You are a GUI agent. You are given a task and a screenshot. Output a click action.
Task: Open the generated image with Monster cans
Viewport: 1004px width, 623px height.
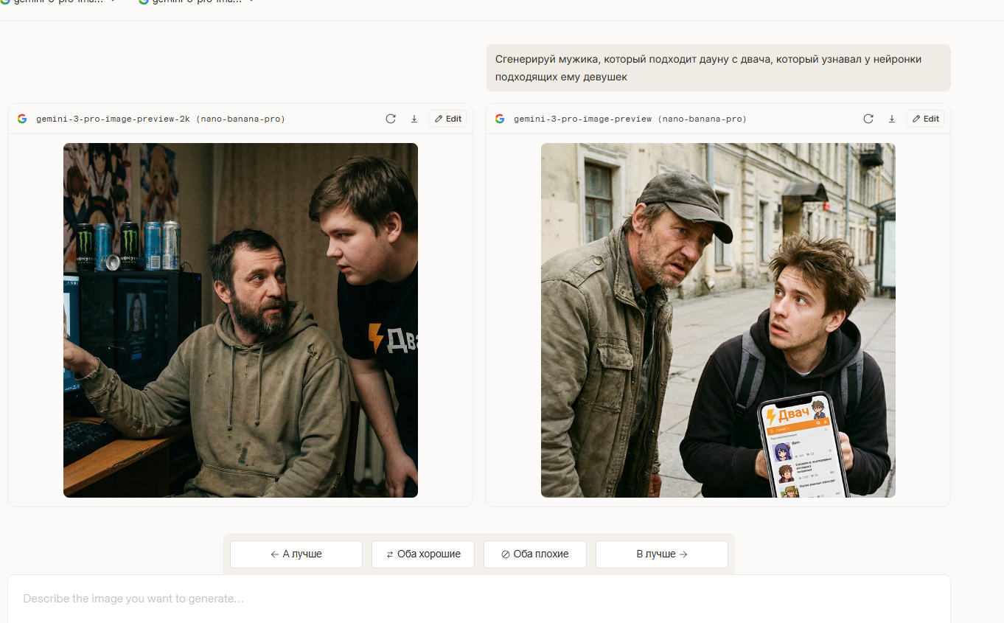[x=240, y=320]
